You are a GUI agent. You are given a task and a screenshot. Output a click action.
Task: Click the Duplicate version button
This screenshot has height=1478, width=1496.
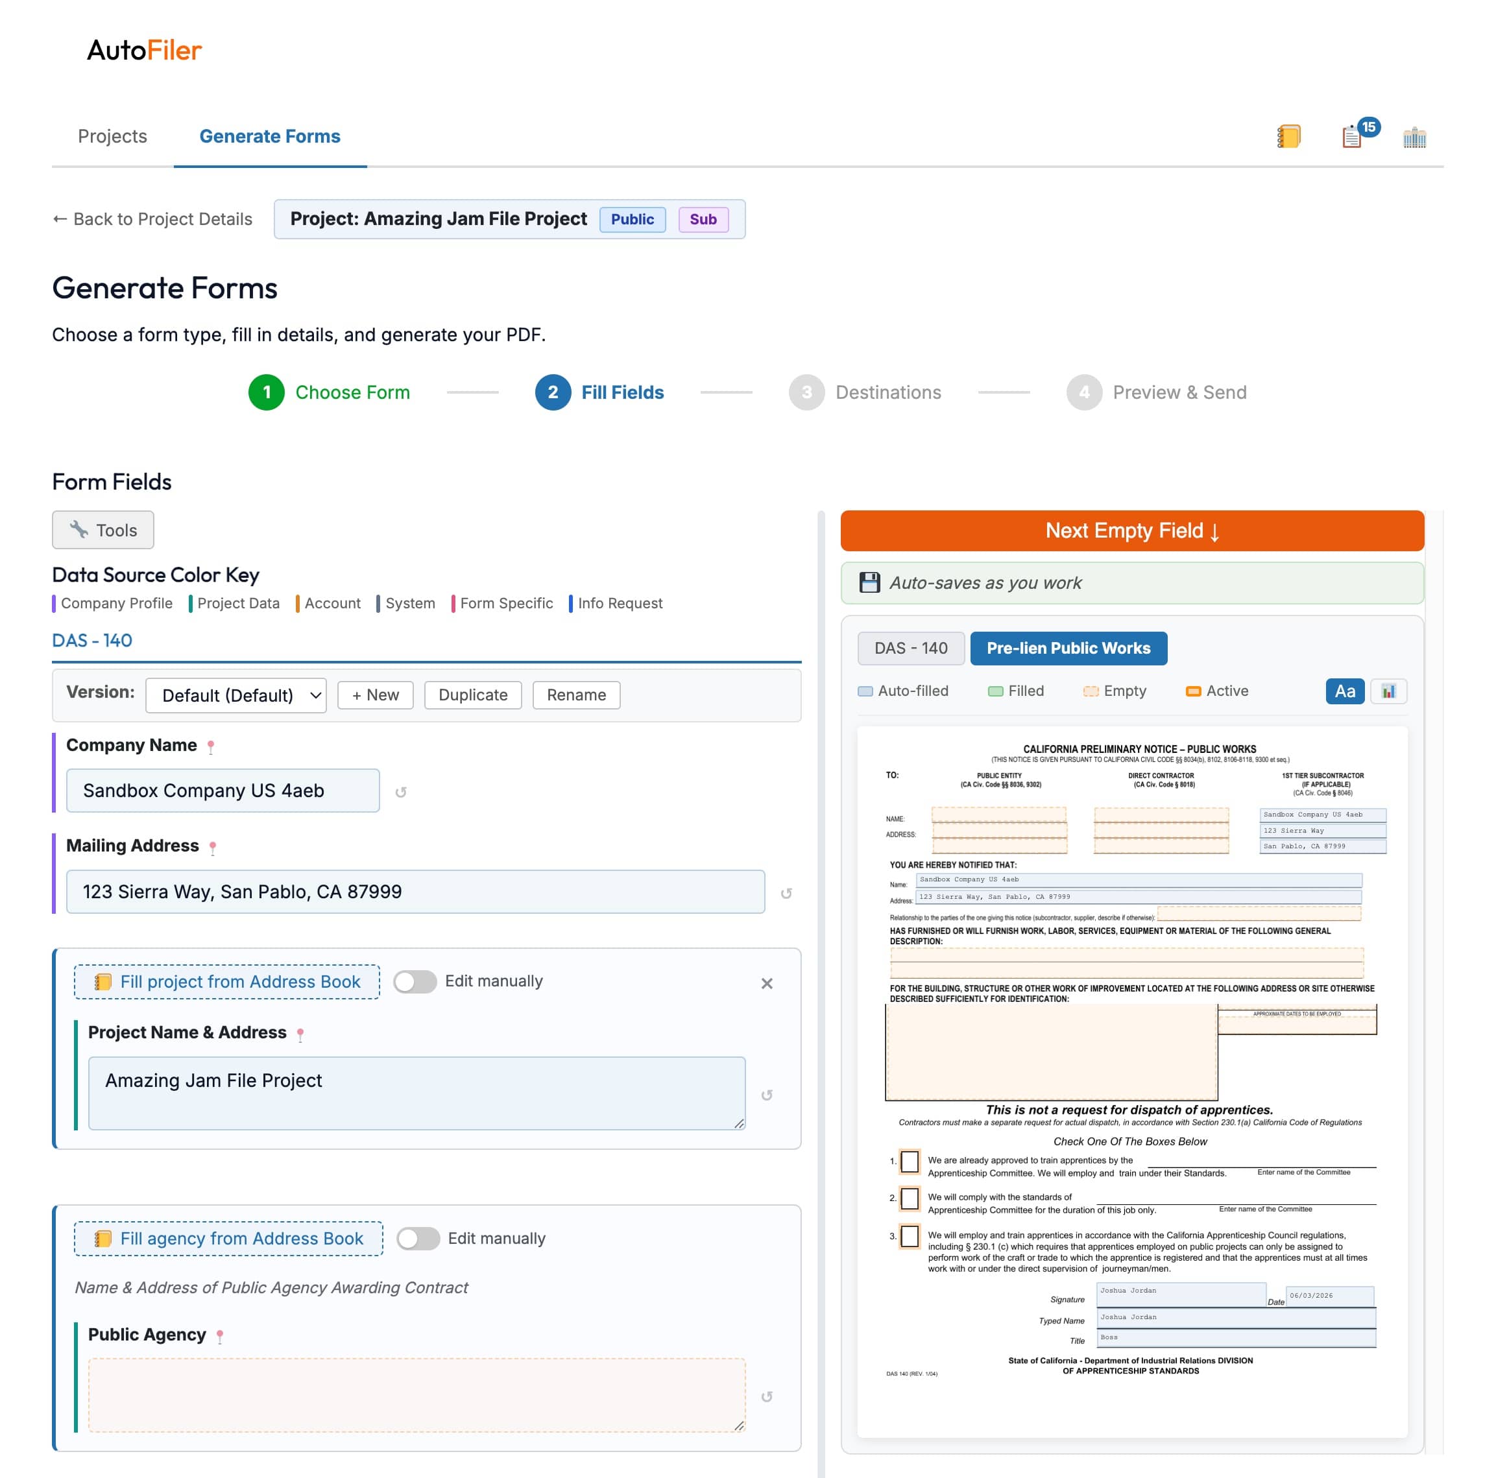473,695
